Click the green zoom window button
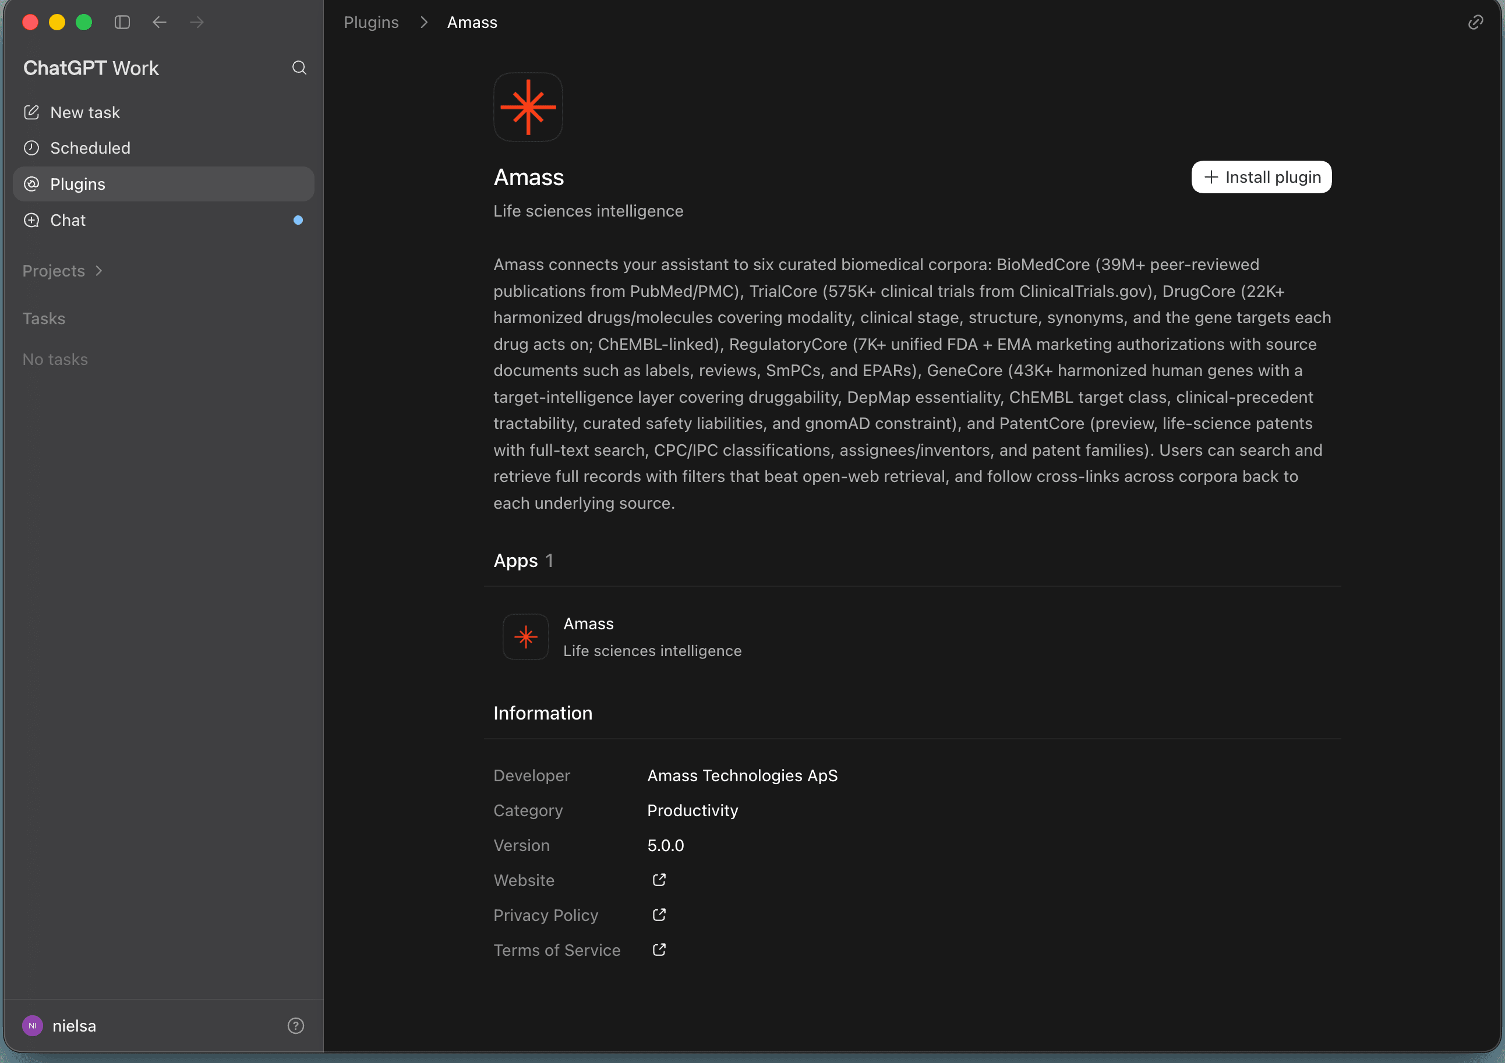1505x1063 pixels. [84, 22]
